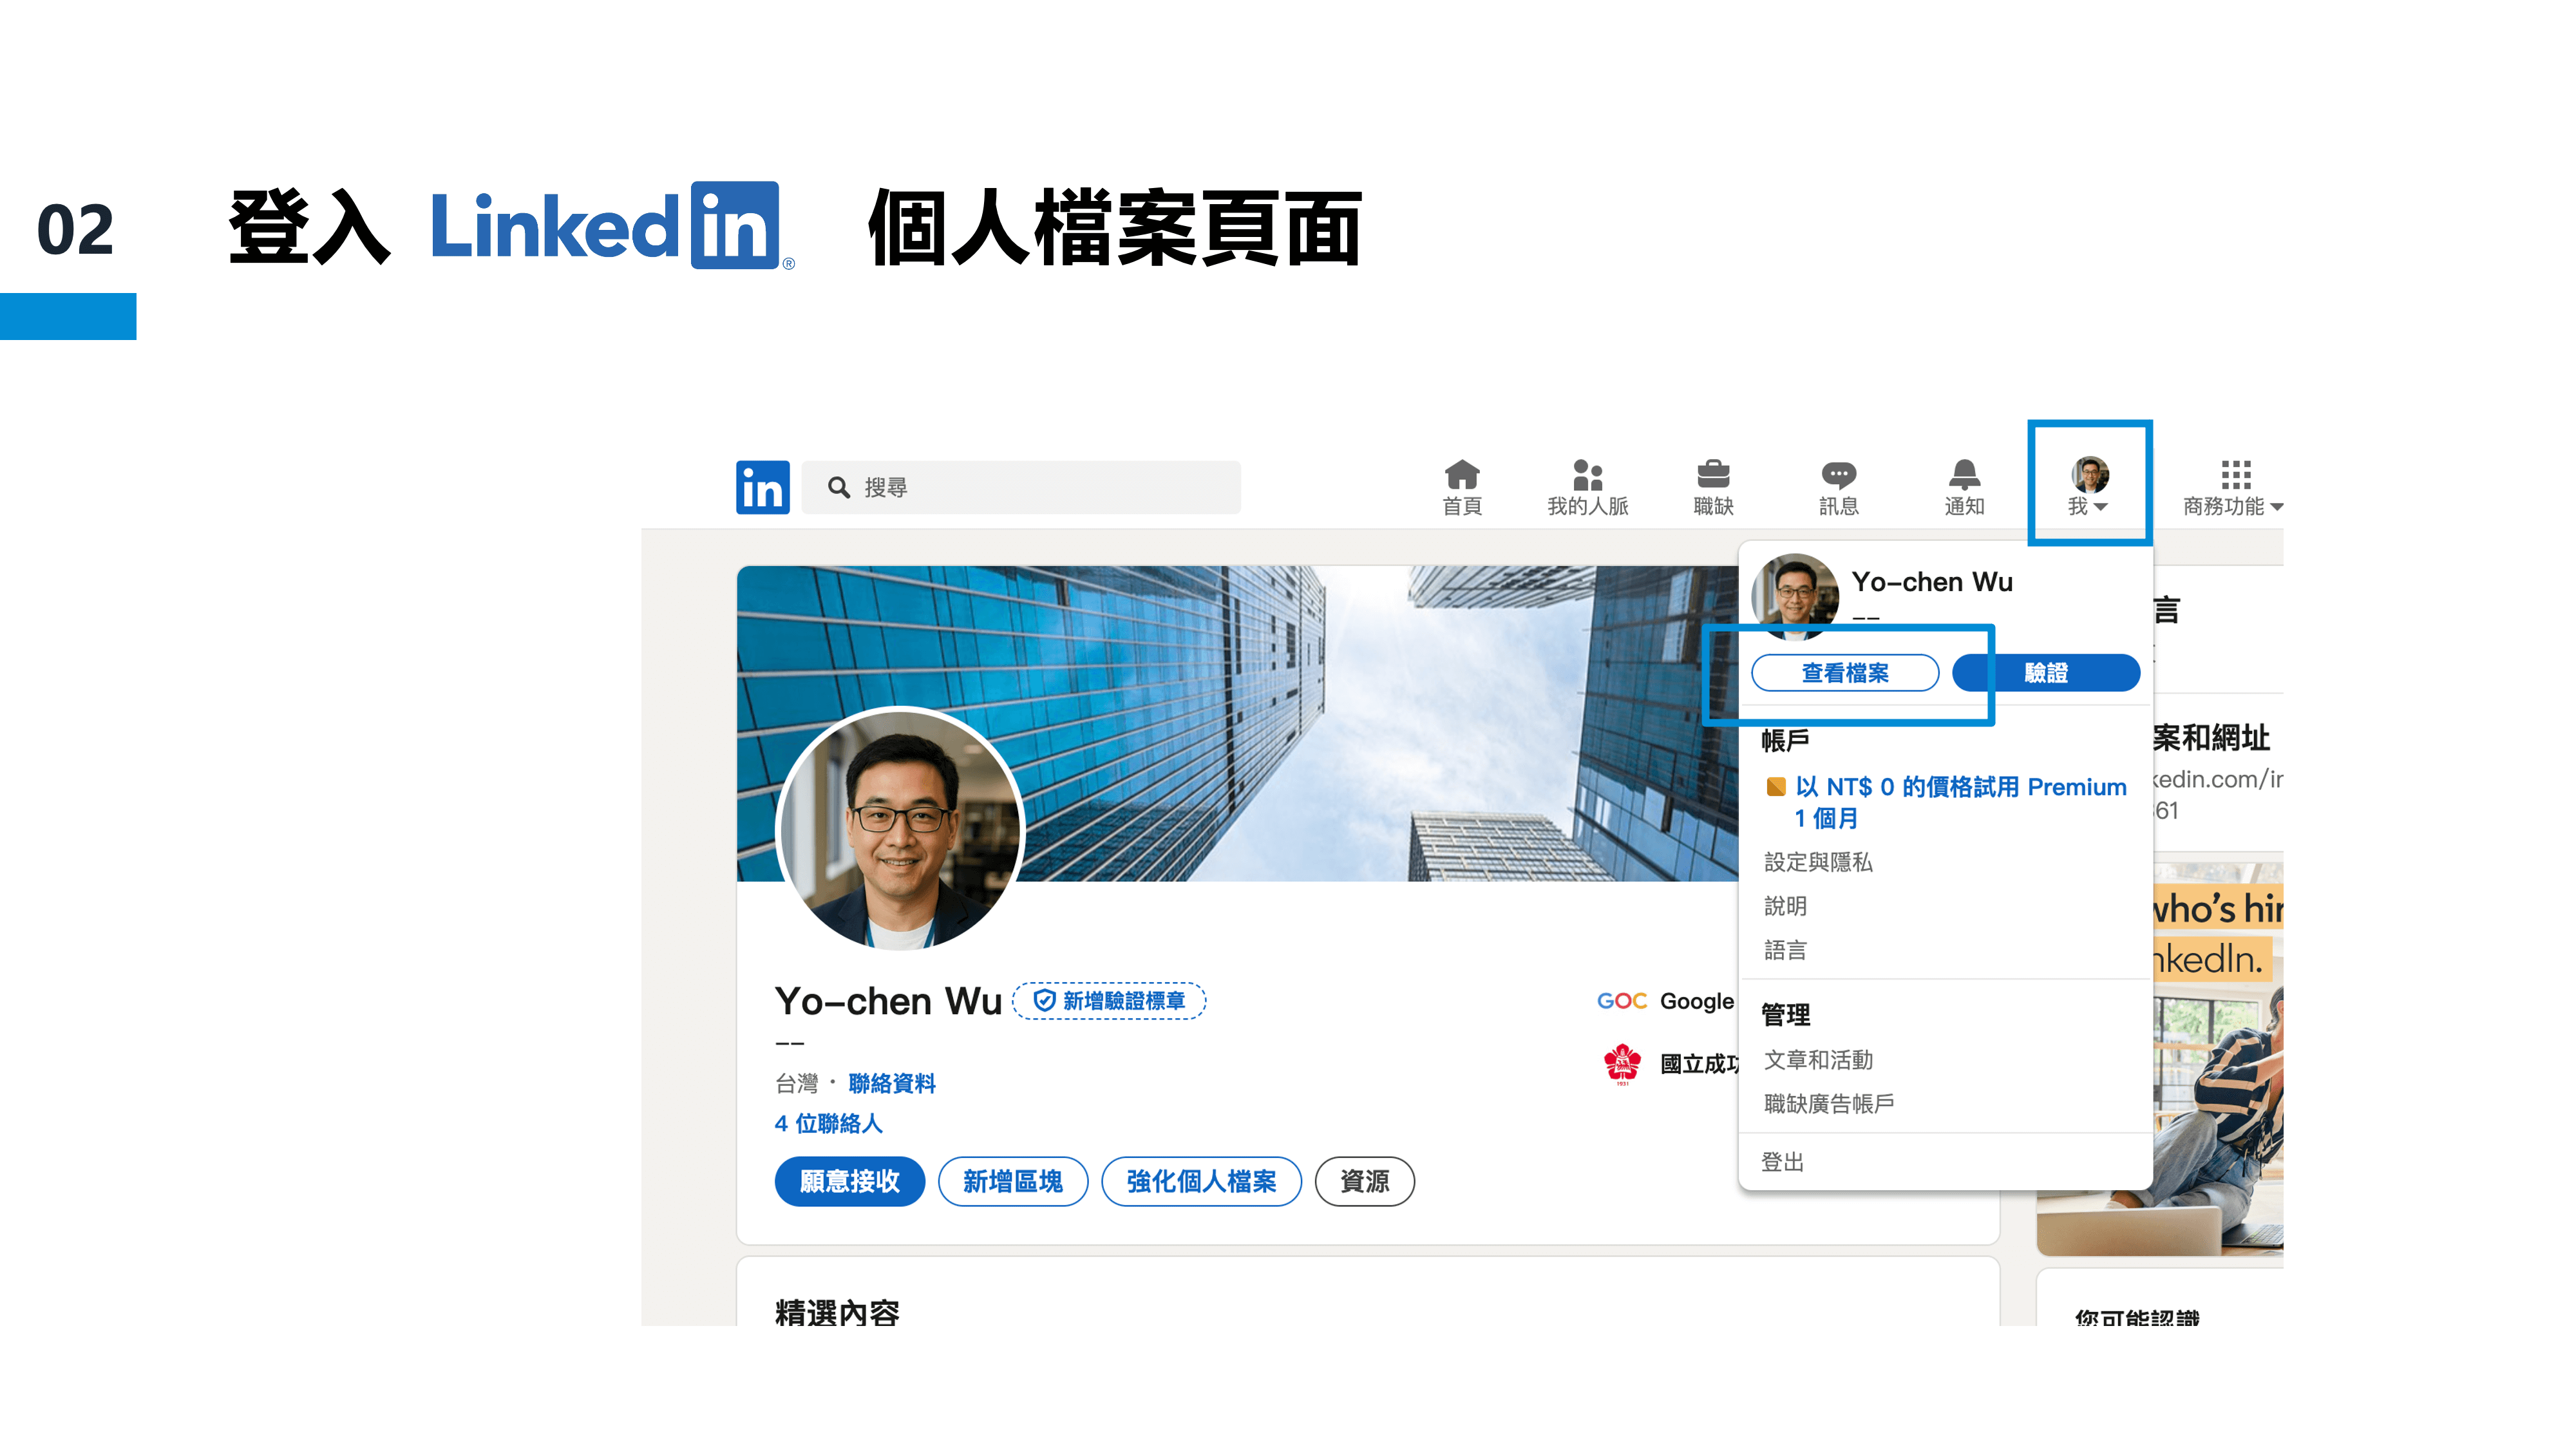
Task: Select 語言 menu entry
Action: pyautogui.click(x=1785, y=950)
